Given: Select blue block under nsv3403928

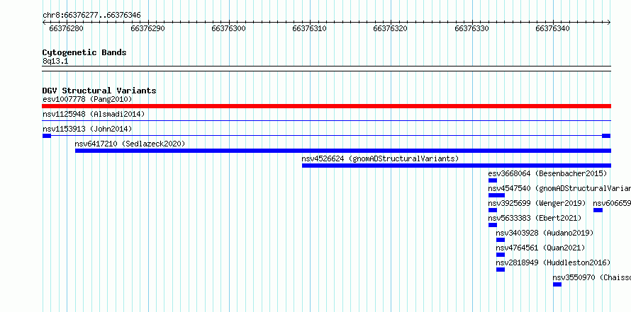Looking at the screenshot, I should coord(501,240).
